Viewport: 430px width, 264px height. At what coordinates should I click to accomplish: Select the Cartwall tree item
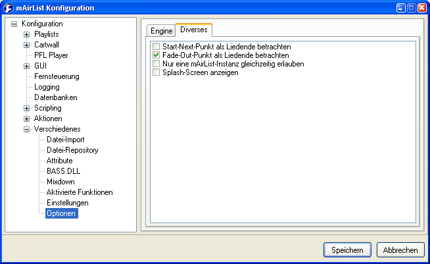tap(46, 45)
